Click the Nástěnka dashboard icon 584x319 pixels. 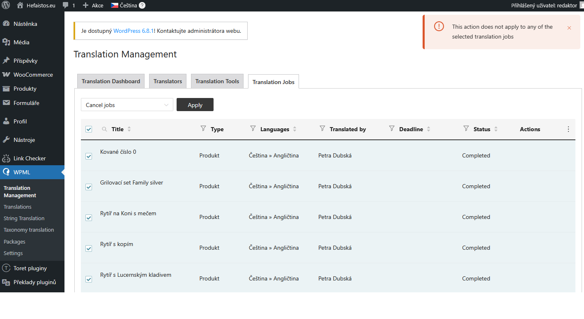[6, 24]
